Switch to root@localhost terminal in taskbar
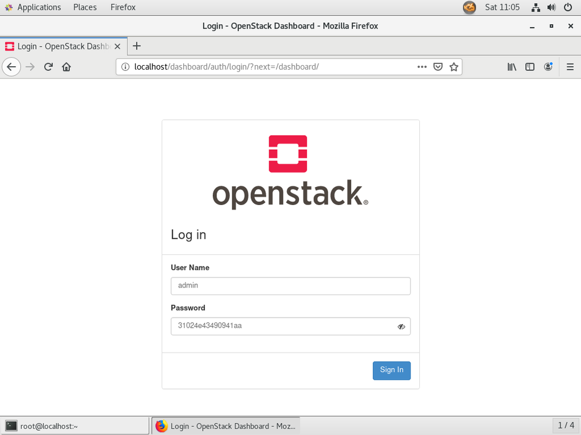This screenshot has height=435, width=581. pos(74,426)
